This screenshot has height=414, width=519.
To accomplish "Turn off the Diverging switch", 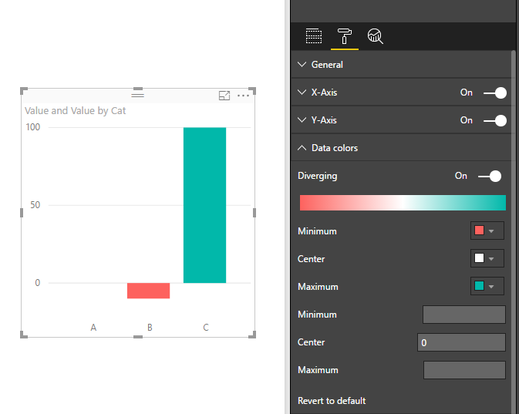I will (490, 176).
